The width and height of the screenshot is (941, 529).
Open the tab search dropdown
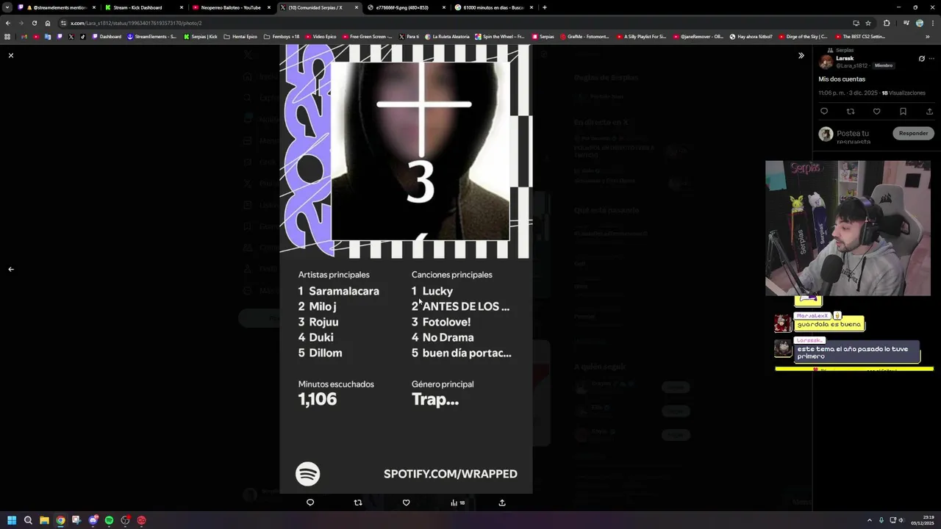[7, 7]
